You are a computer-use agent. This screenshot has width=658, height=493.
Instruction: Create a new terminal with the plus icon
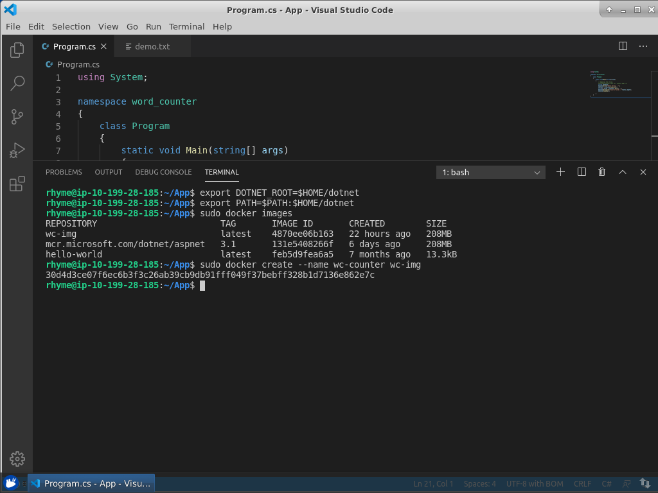click(560, 172)
